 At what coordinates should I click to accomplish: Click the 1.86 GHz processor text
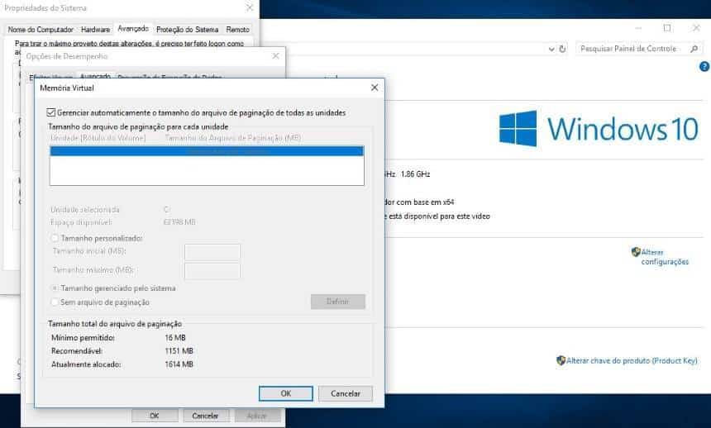[x=415, y=174]
